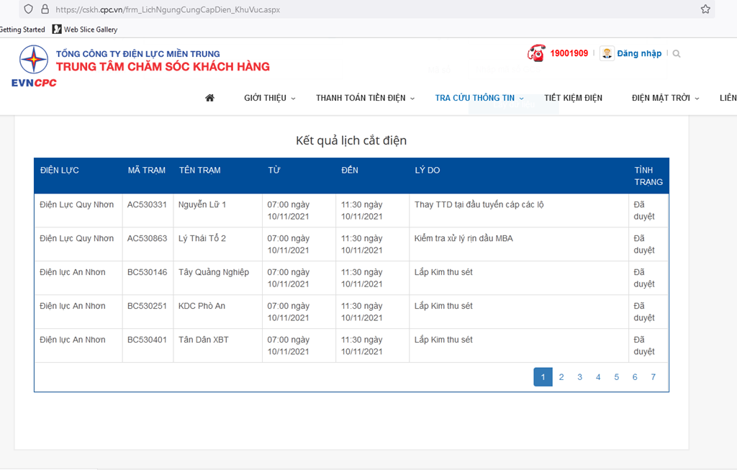Select station code AC530331
Image resolution: width=737 pixels, height=470 pixels.
coord(147,204)
